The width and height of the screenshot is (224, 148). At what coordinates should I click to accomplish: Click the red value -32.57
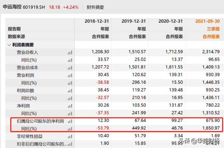102,97
